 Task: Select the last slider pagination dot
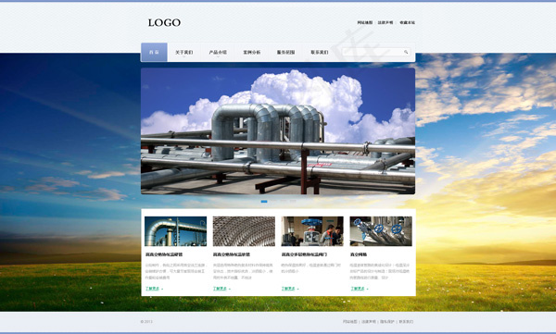tap(293, 201)
